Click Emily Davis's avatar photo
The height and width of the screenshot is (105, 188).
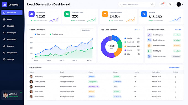click(x=31, y=92)
